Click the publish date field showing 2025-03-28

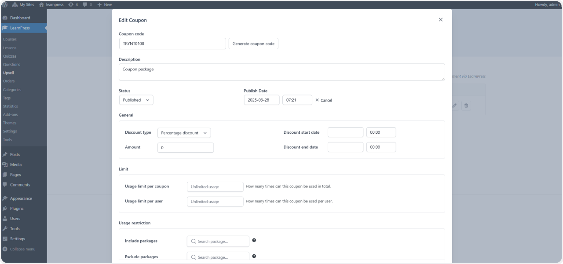pos(261,100)
